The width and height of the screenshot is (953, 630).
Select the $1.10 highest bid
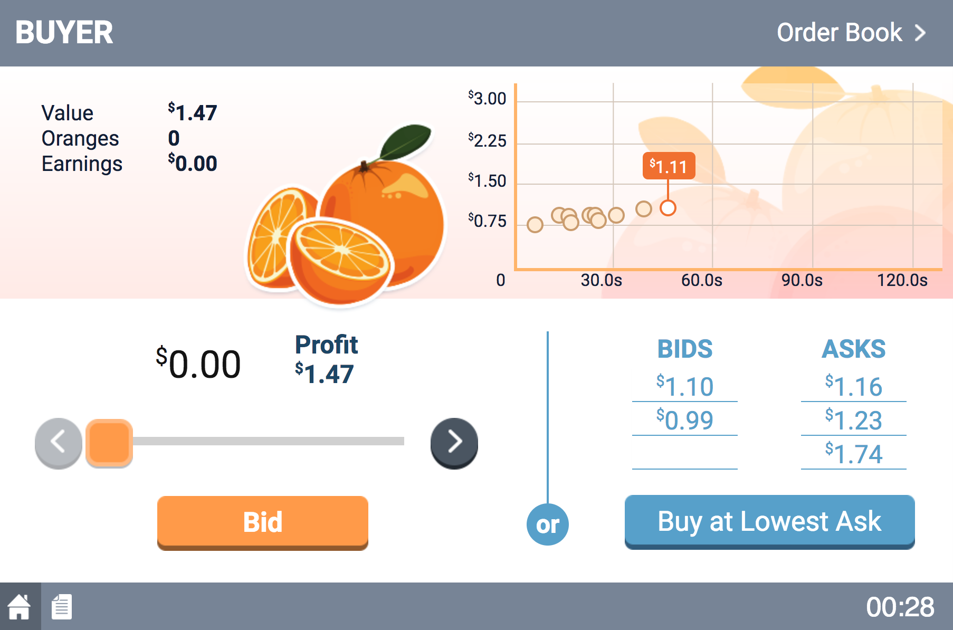[684, 387]
